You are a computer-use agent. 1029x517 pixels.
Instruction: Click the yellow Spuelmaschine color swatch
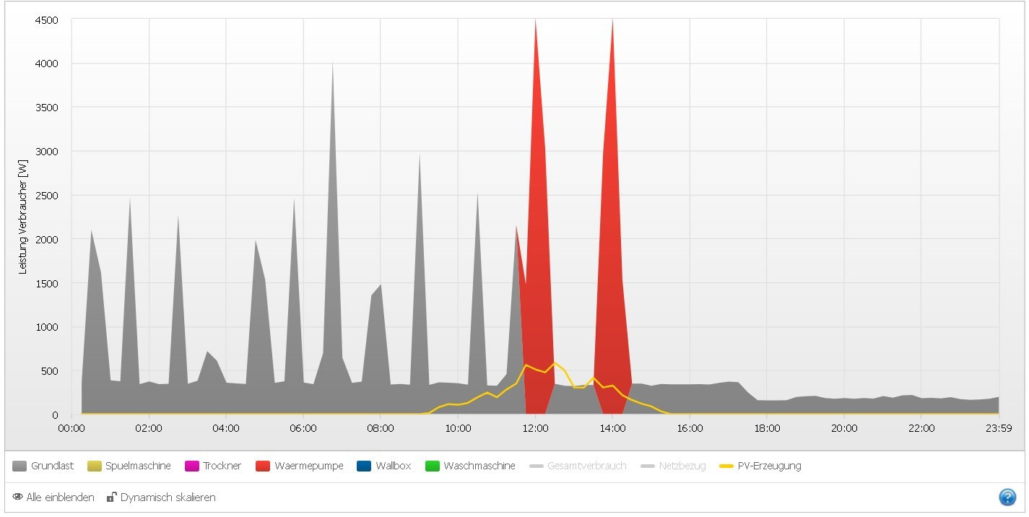point(95,466)
